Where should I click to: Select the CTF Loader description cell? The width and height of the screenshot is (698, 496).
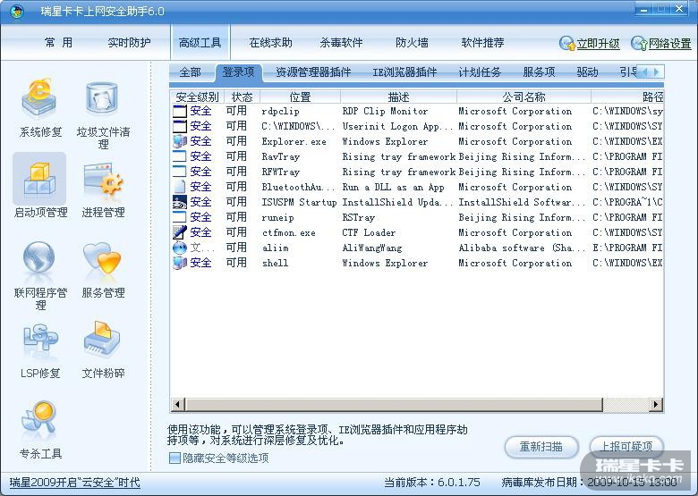(369, 233)
